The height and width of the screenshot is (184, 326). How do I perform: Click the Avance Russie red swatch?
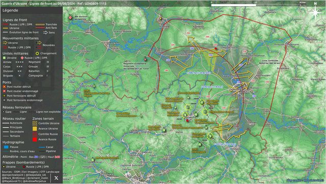(35, 140)
